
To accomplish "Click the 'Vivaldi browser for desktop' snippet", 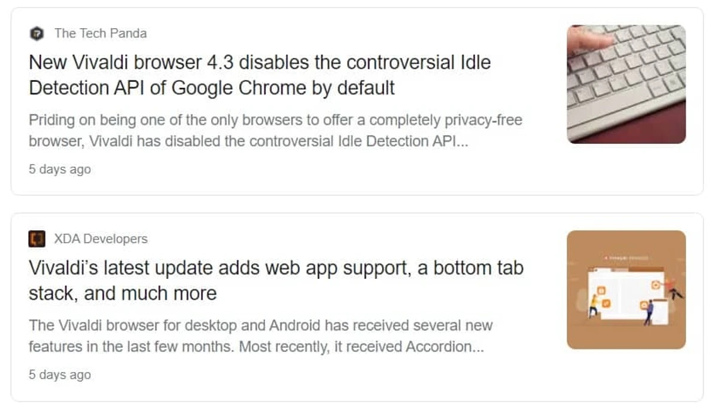I will [x=260, y=326].
